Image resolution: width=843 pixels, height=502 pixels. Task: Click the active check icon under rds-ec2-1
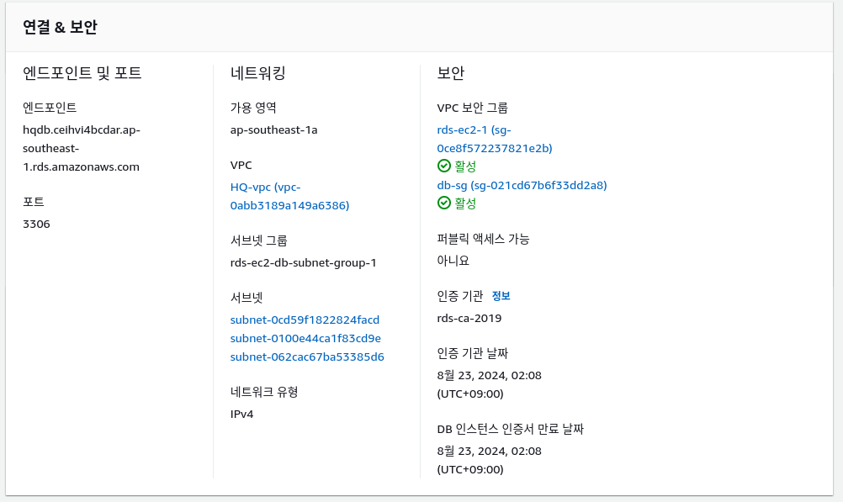444,166
